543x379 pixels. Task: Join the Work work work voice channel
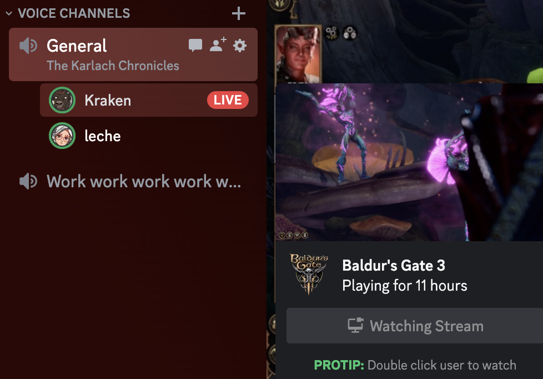point(133,181)
